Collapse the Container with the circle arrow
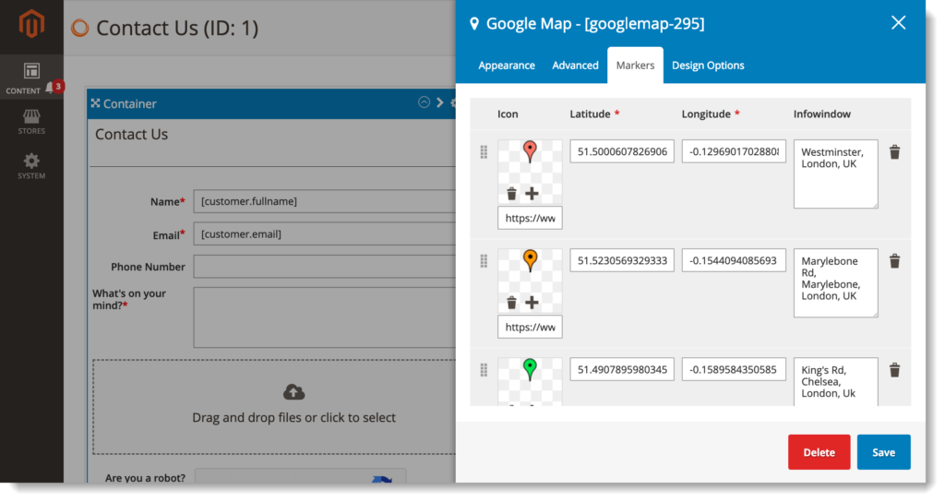Image resolution: width=945 pixels, height=502 pixels. tap(425, 102)
